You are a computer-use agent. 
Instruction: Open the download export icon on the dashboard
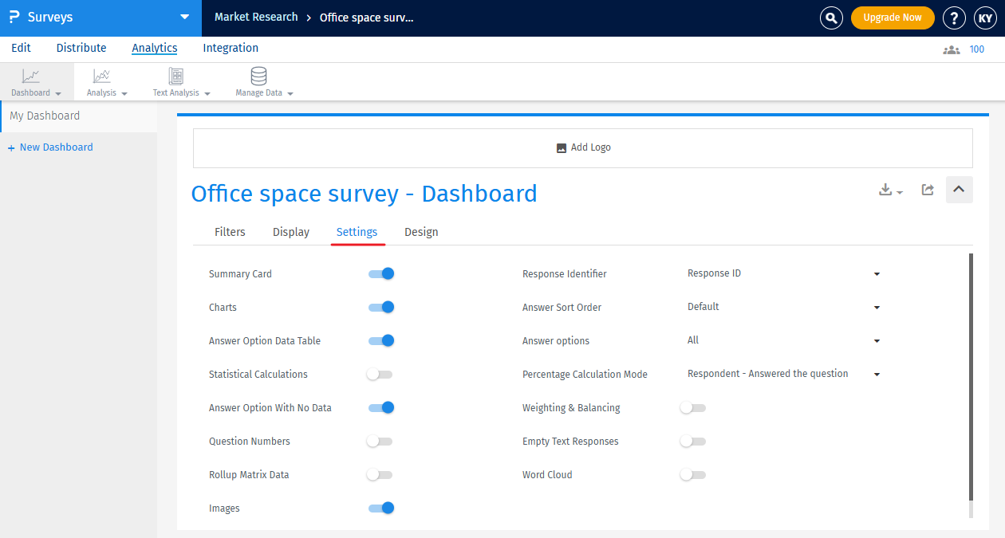tap(885, 190)
